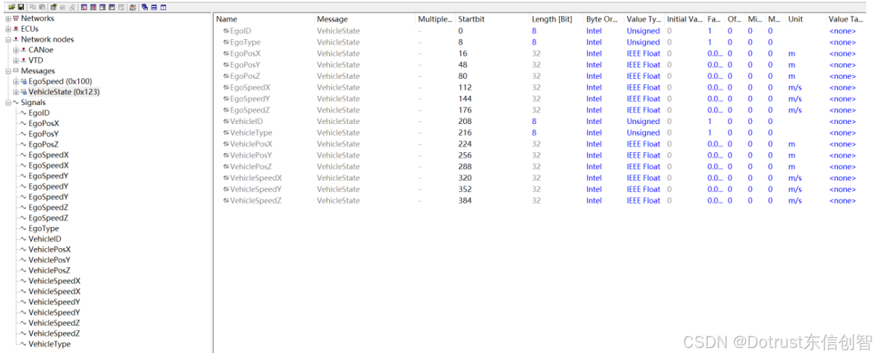The image size is (875, 356).
Task: Click the Tile windows vertically icon
Action: 163,7
